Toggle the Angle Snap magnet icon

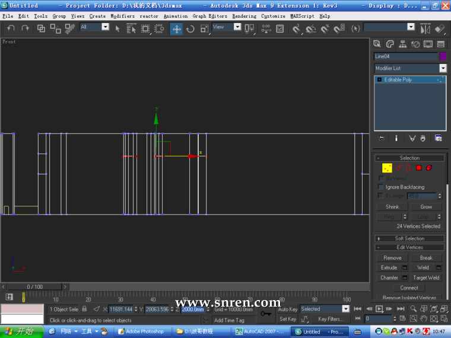tap(310, 28)
